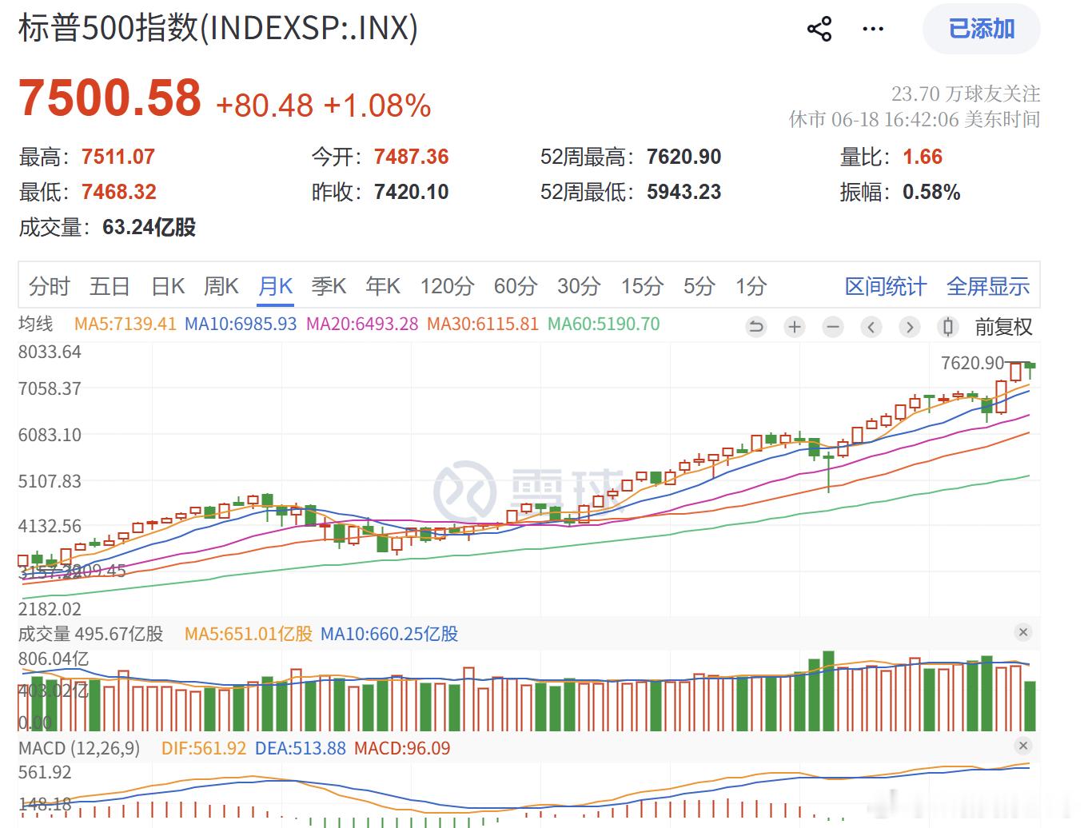This screenshot has height=828, width=1084.
Task: Click the last green volume bar
Action: [1030, 706]
